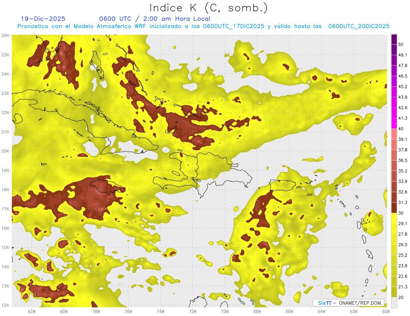Click the 'Indice K (C, somb.)' title
The width and height of the screenshot is (410, 316).
tap(209, 8)
